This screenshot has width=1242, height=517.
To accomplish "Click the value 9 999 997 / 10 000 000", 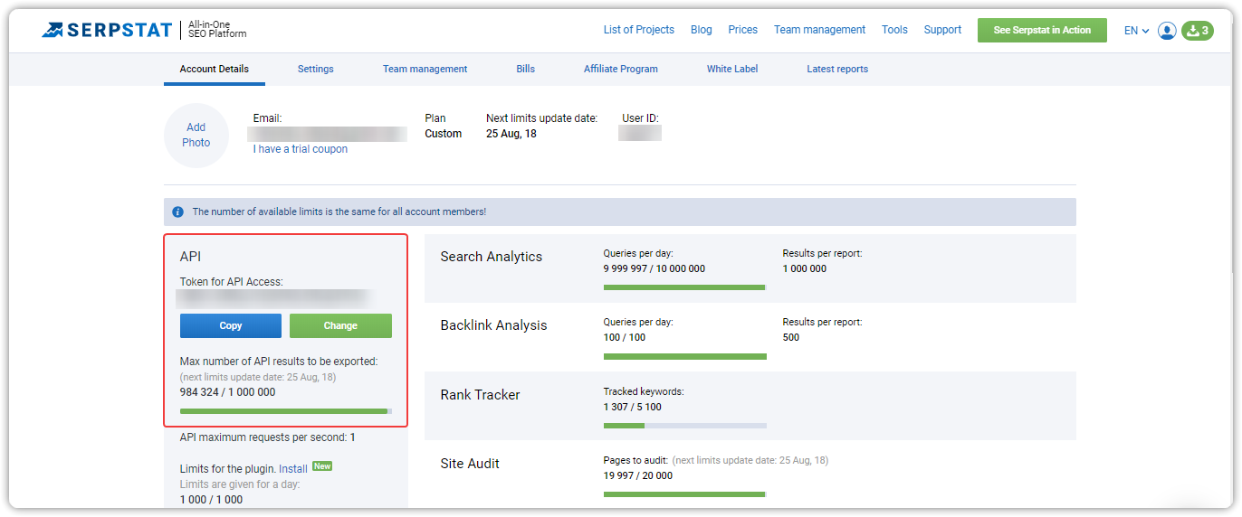I will click(654, 268).
